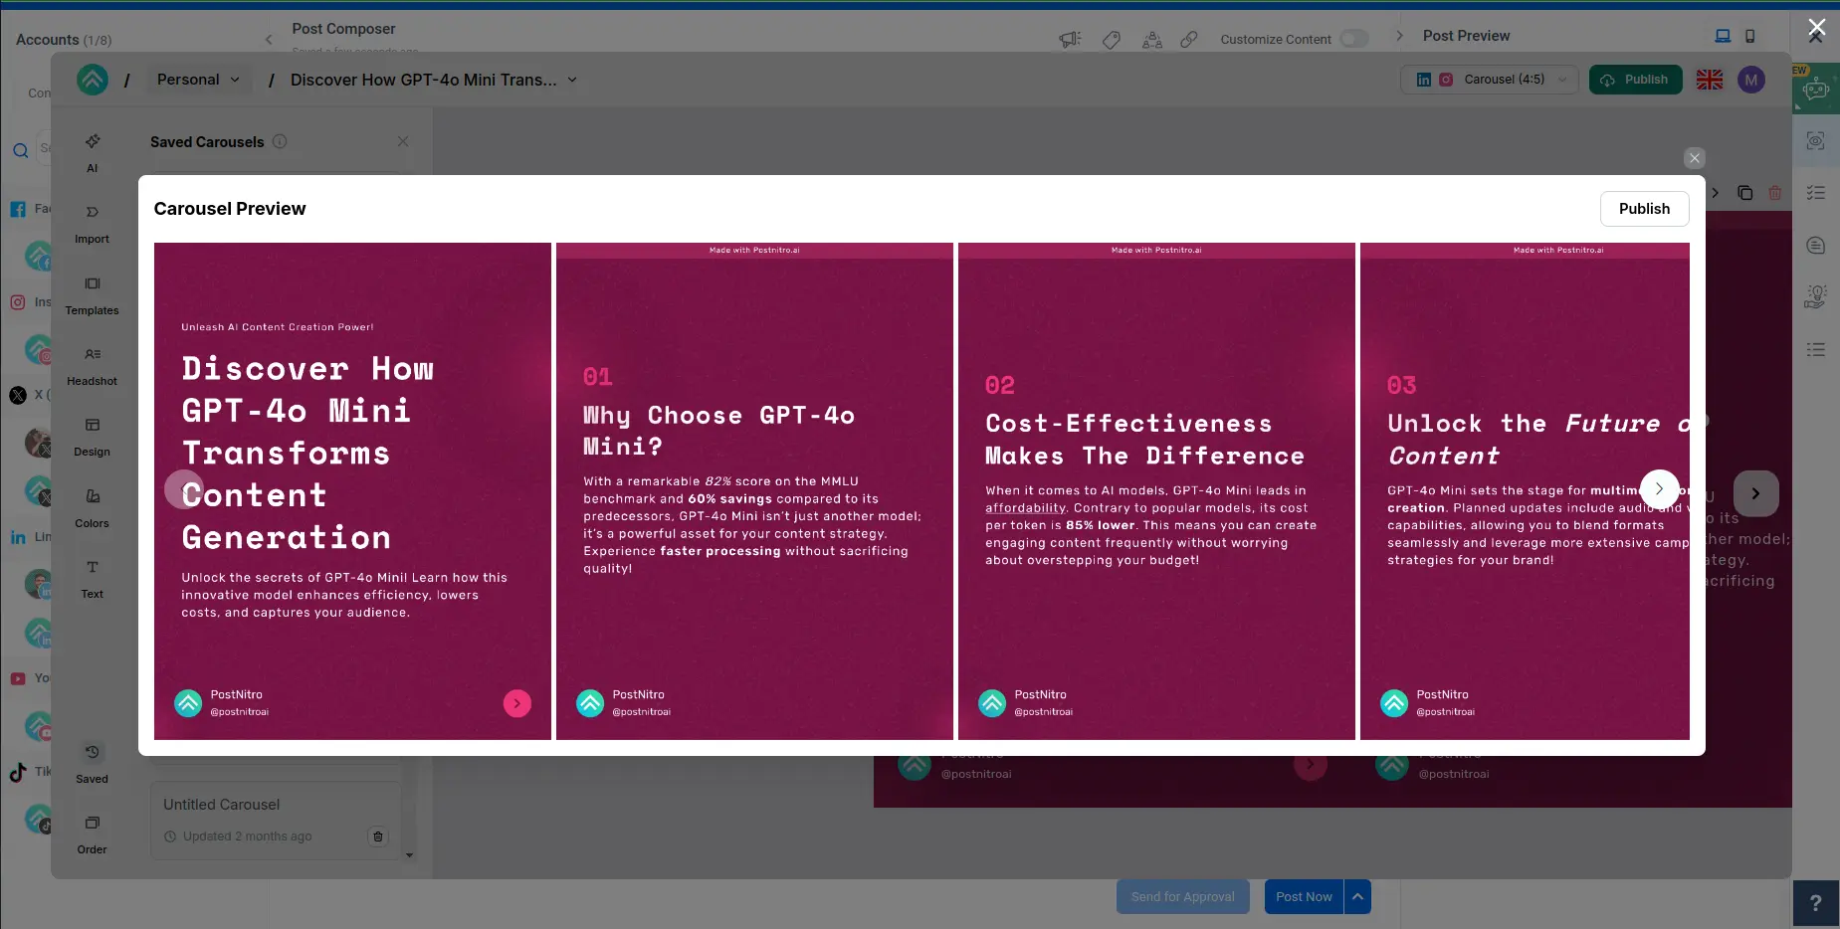Screen dimensions: 1840x929
Task: Open the Import tool in editor sidebar
Action: point(92,223)
